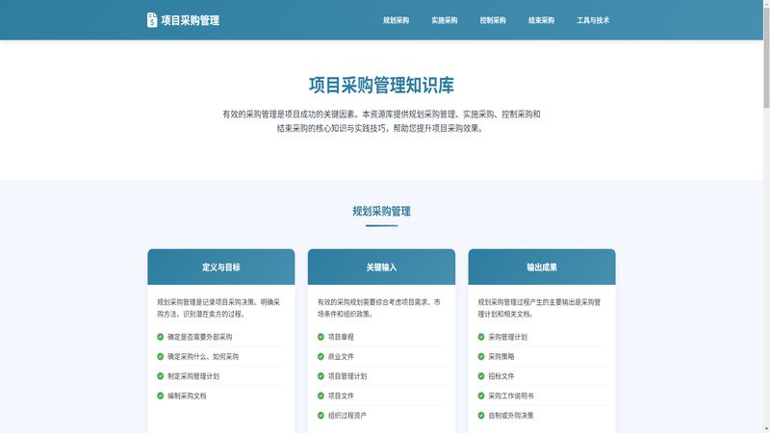This screenshot has height=433, width=770.
Task: Open the 结束采购 navigation link
Action: [541, 20]
